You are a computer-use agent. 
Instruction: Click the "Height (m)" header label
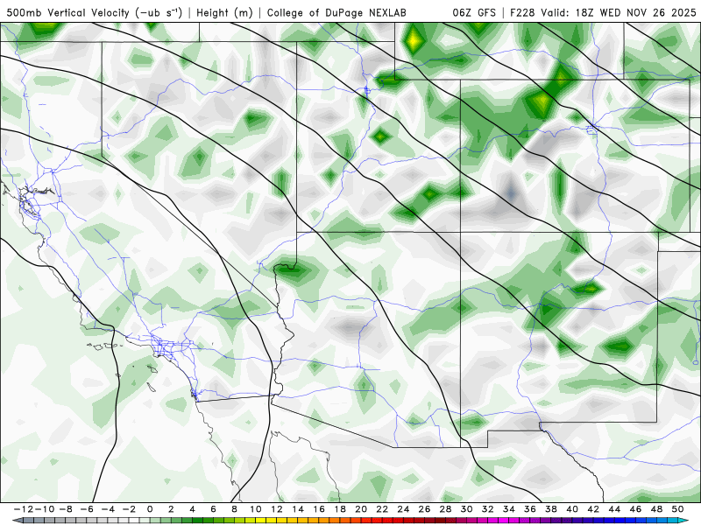click(x=224, y=13)
